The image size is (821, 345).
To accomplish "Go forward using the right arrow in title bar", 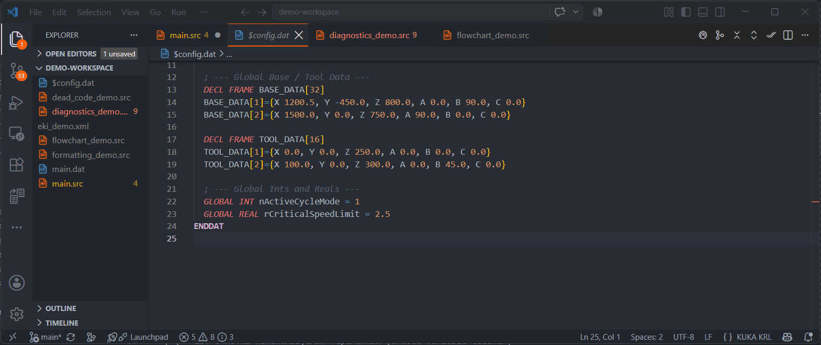I will pos(262,12).
